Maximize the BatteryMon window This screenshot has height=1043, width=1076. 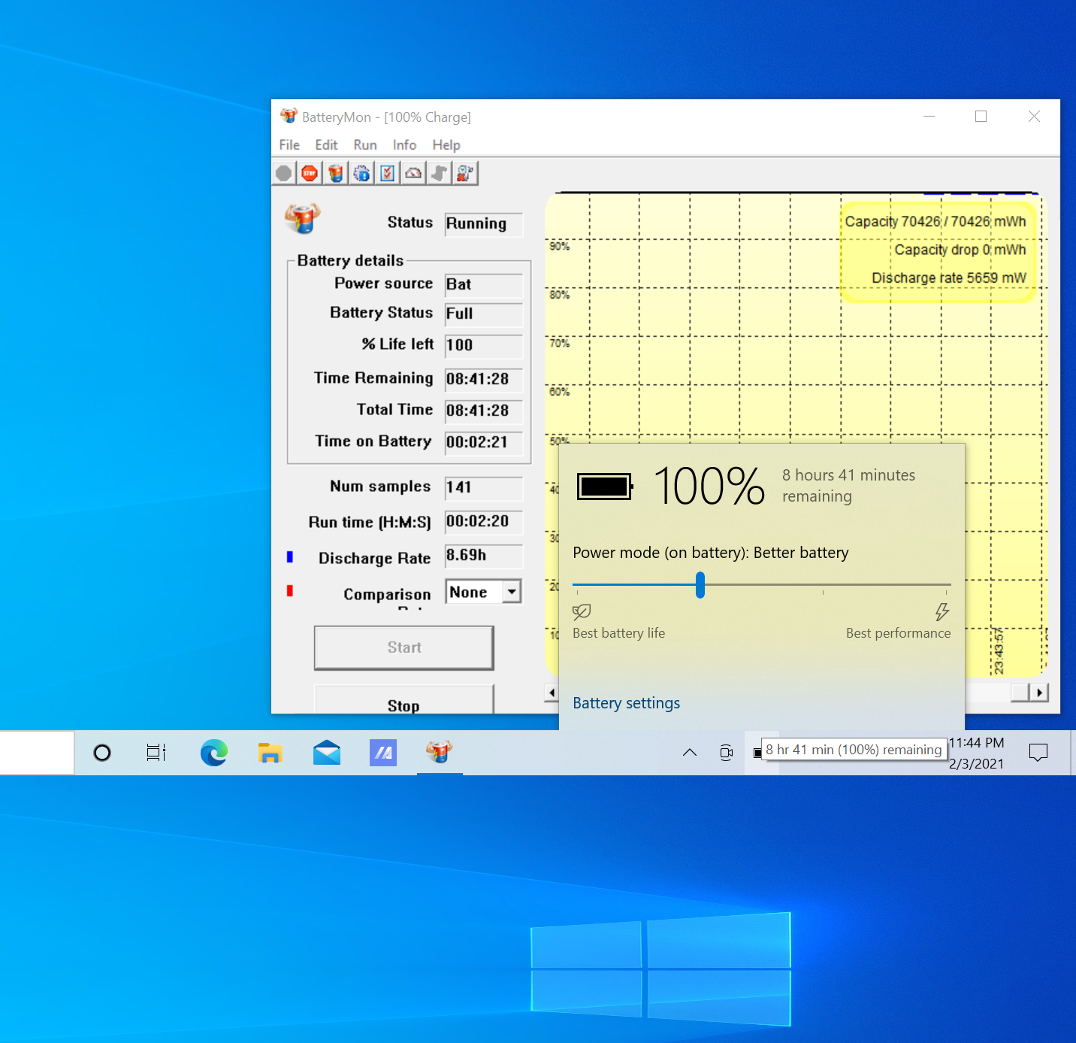(981, 117)
